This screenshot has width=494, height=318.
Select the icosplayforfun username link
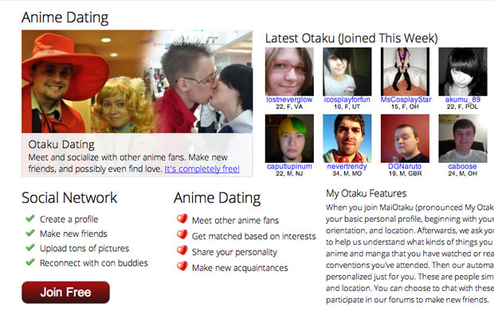point(347,99)
